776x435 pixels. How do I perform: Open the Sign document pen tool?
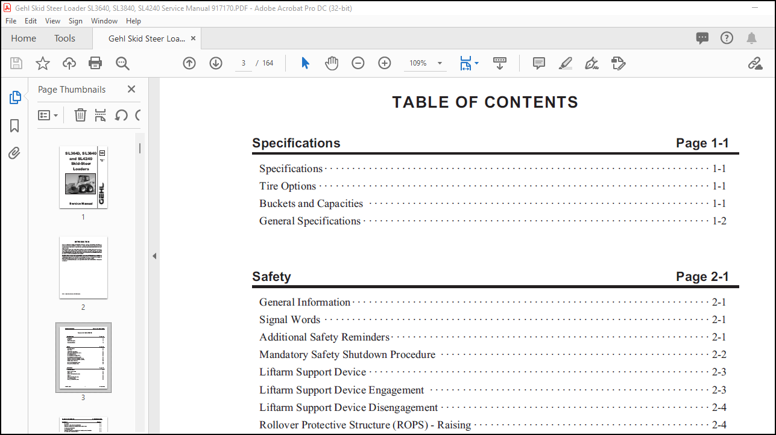pos(591,63)
